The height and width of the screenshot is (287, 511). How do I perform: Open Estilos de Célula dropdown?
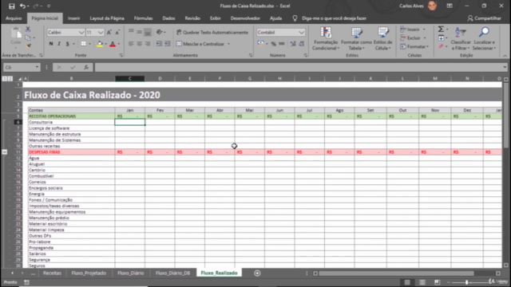click(x=383, y=38)
